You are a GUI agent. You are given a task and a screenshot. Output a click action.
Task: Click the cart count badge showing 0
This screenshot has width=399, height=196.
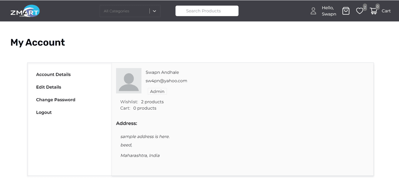click(x=377, y=6)
